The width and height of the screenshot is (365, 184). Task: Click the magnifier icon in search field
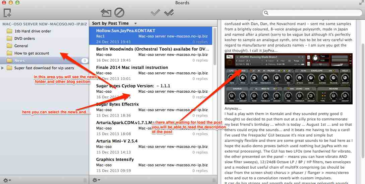[266, 13]
